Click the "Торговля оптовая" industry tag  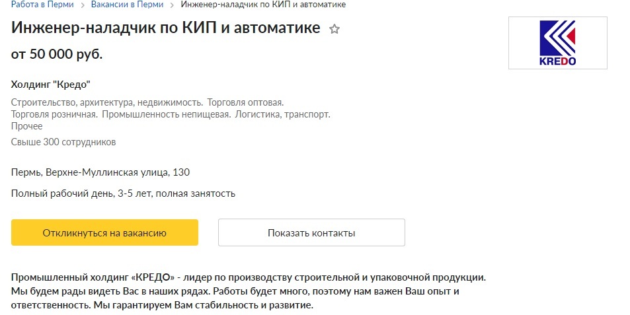point(245,102)
